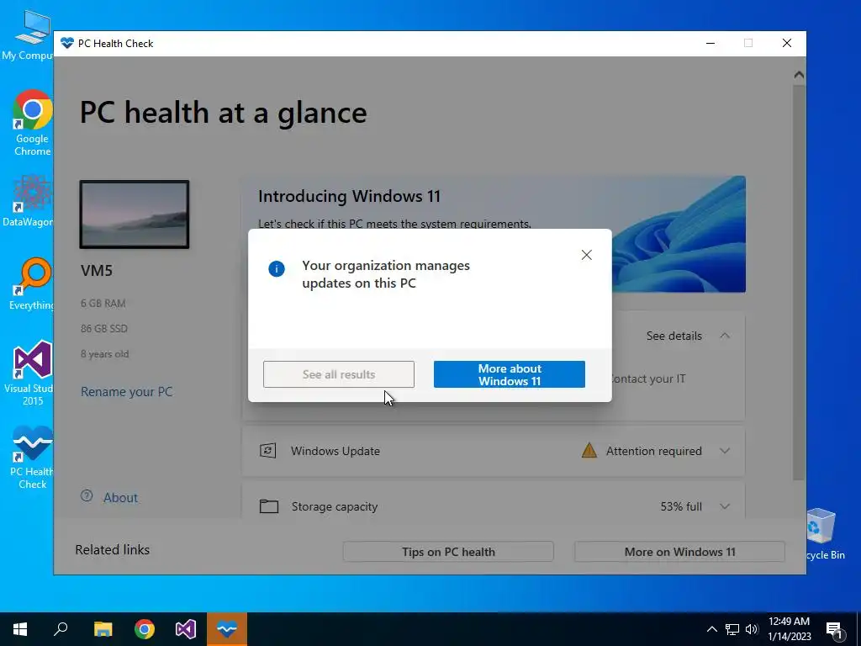Viewport: 861px width, 646px height.
Task: Click the taskbar search icon
Action: (61, 629)
